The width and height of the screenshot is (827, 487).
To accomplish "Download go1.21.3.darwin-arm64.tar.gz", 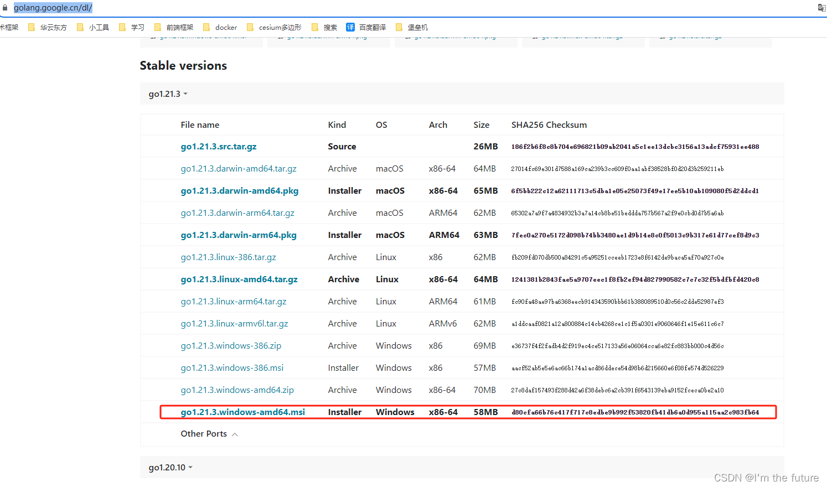I will 237,213.
